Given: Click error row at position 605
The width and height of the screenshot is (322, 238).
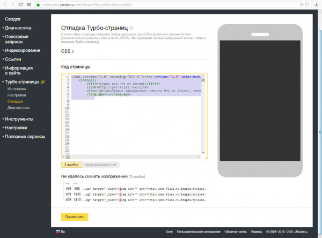Looking at the screenshot, I should pyautogui.click(x=135, y=189).
